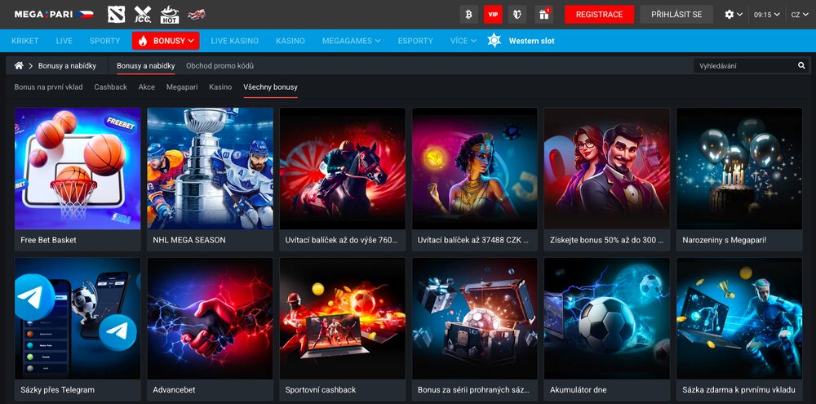Expand the VÍCE dropdown menu
This screenshot has height=404, width=816.
pyautogui.click(x=463, y=41)
